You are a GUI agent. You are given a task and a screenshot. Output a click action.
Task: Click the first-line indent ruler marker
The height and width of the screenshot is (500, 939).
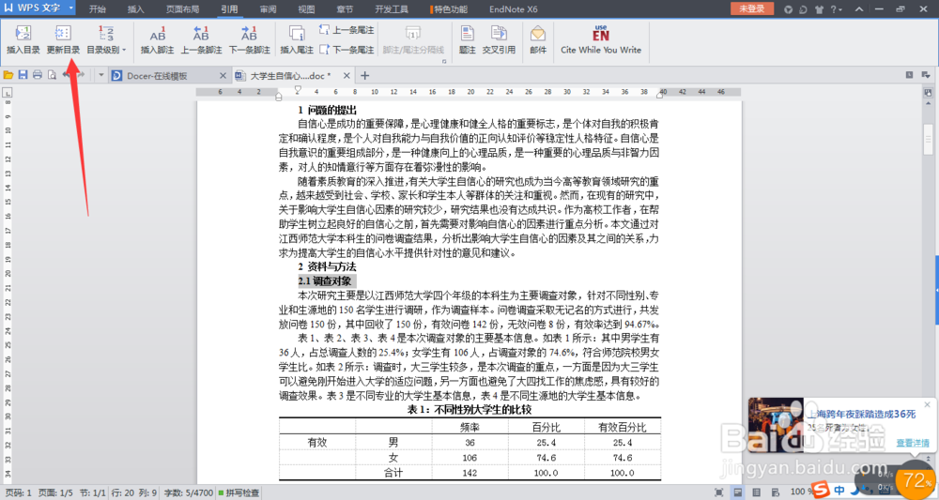point(298,90)
